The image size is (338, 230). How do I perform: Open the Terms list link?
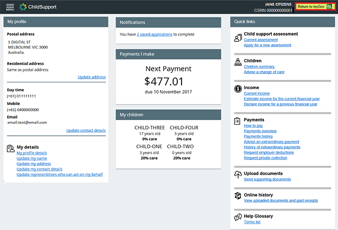coord(252,222)
